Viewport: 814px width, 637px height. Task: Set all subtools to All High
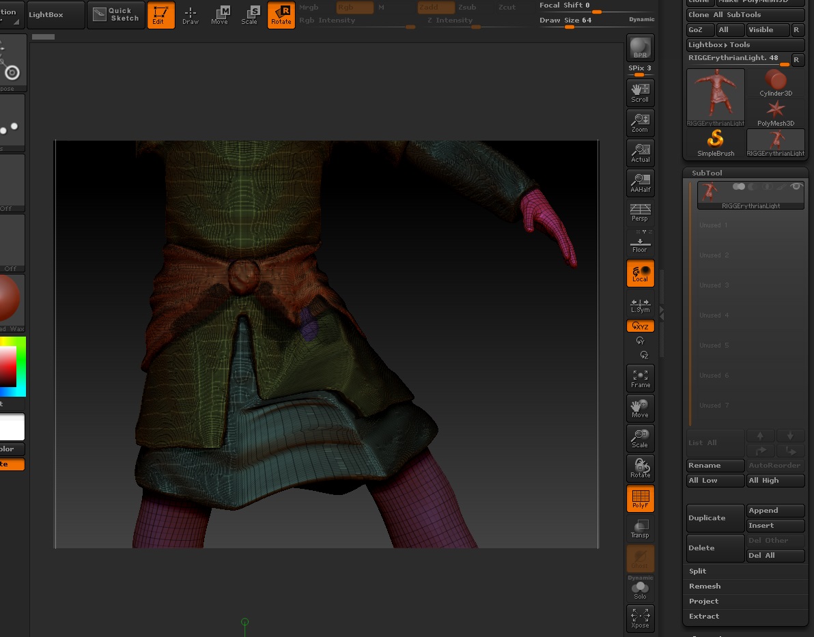tap(776, 481)
